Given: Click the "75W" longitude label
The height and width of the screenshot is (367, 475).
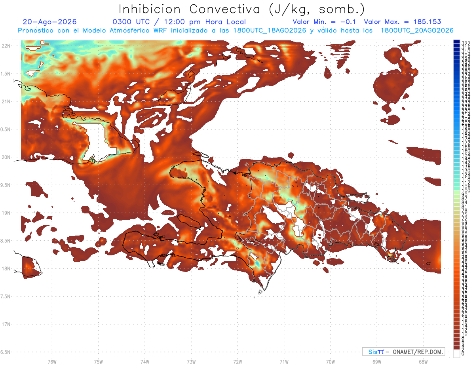Looking at the screenshot, I should (x=98, y=361).
